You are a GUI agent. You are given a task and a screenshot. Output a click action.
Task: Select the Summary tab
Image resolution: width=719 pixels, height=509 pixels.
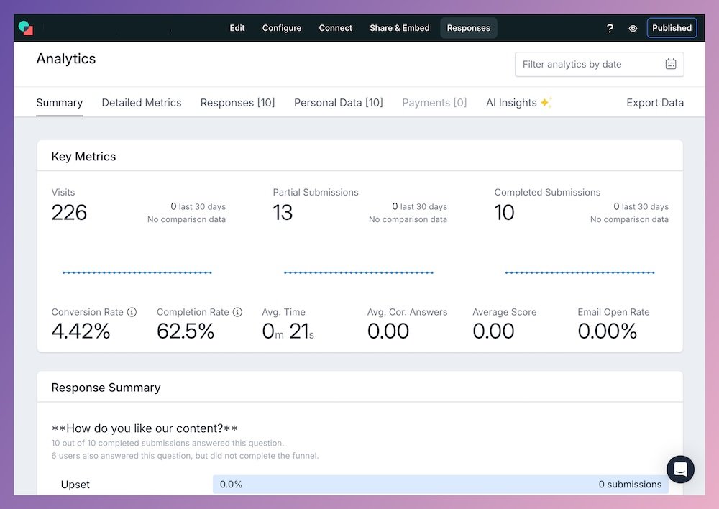pyautogui.click(x=59, y=102)
